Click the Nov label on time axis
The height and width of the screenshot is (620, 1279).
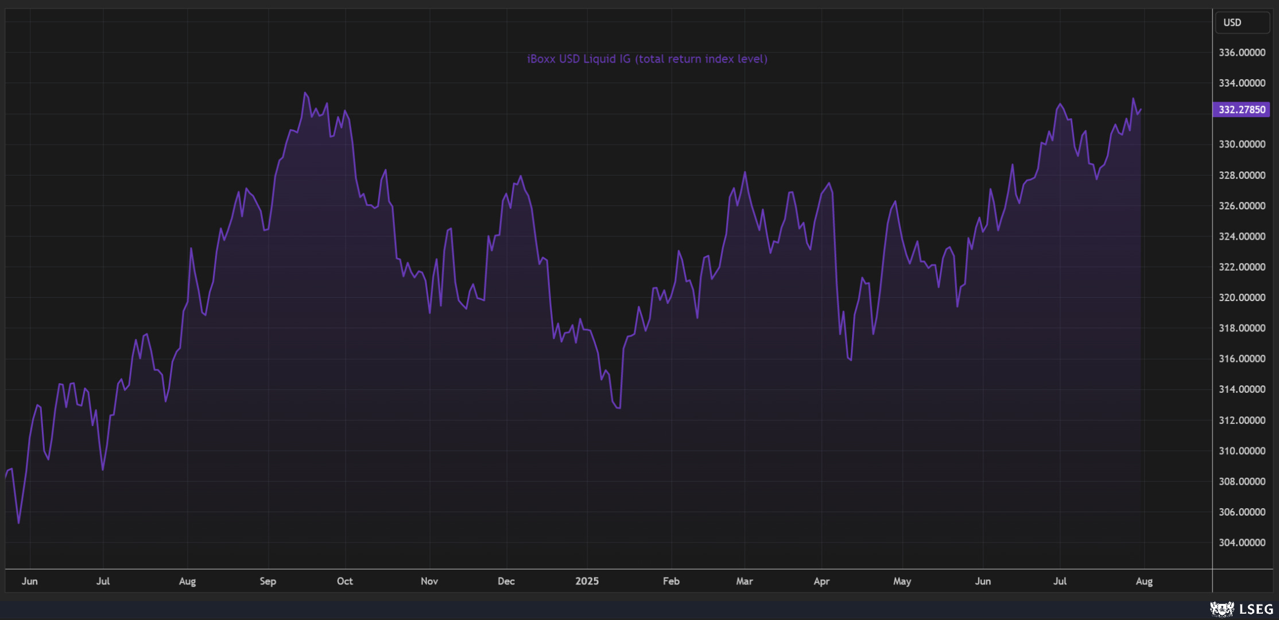tap(429, 581)
